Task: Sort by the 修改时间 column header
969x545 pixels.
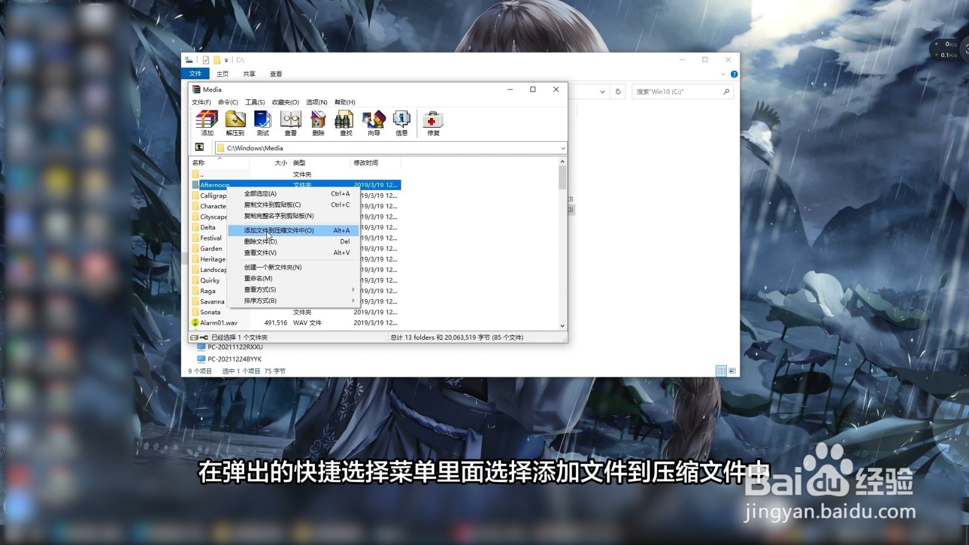Action: [x=375, y=163]
